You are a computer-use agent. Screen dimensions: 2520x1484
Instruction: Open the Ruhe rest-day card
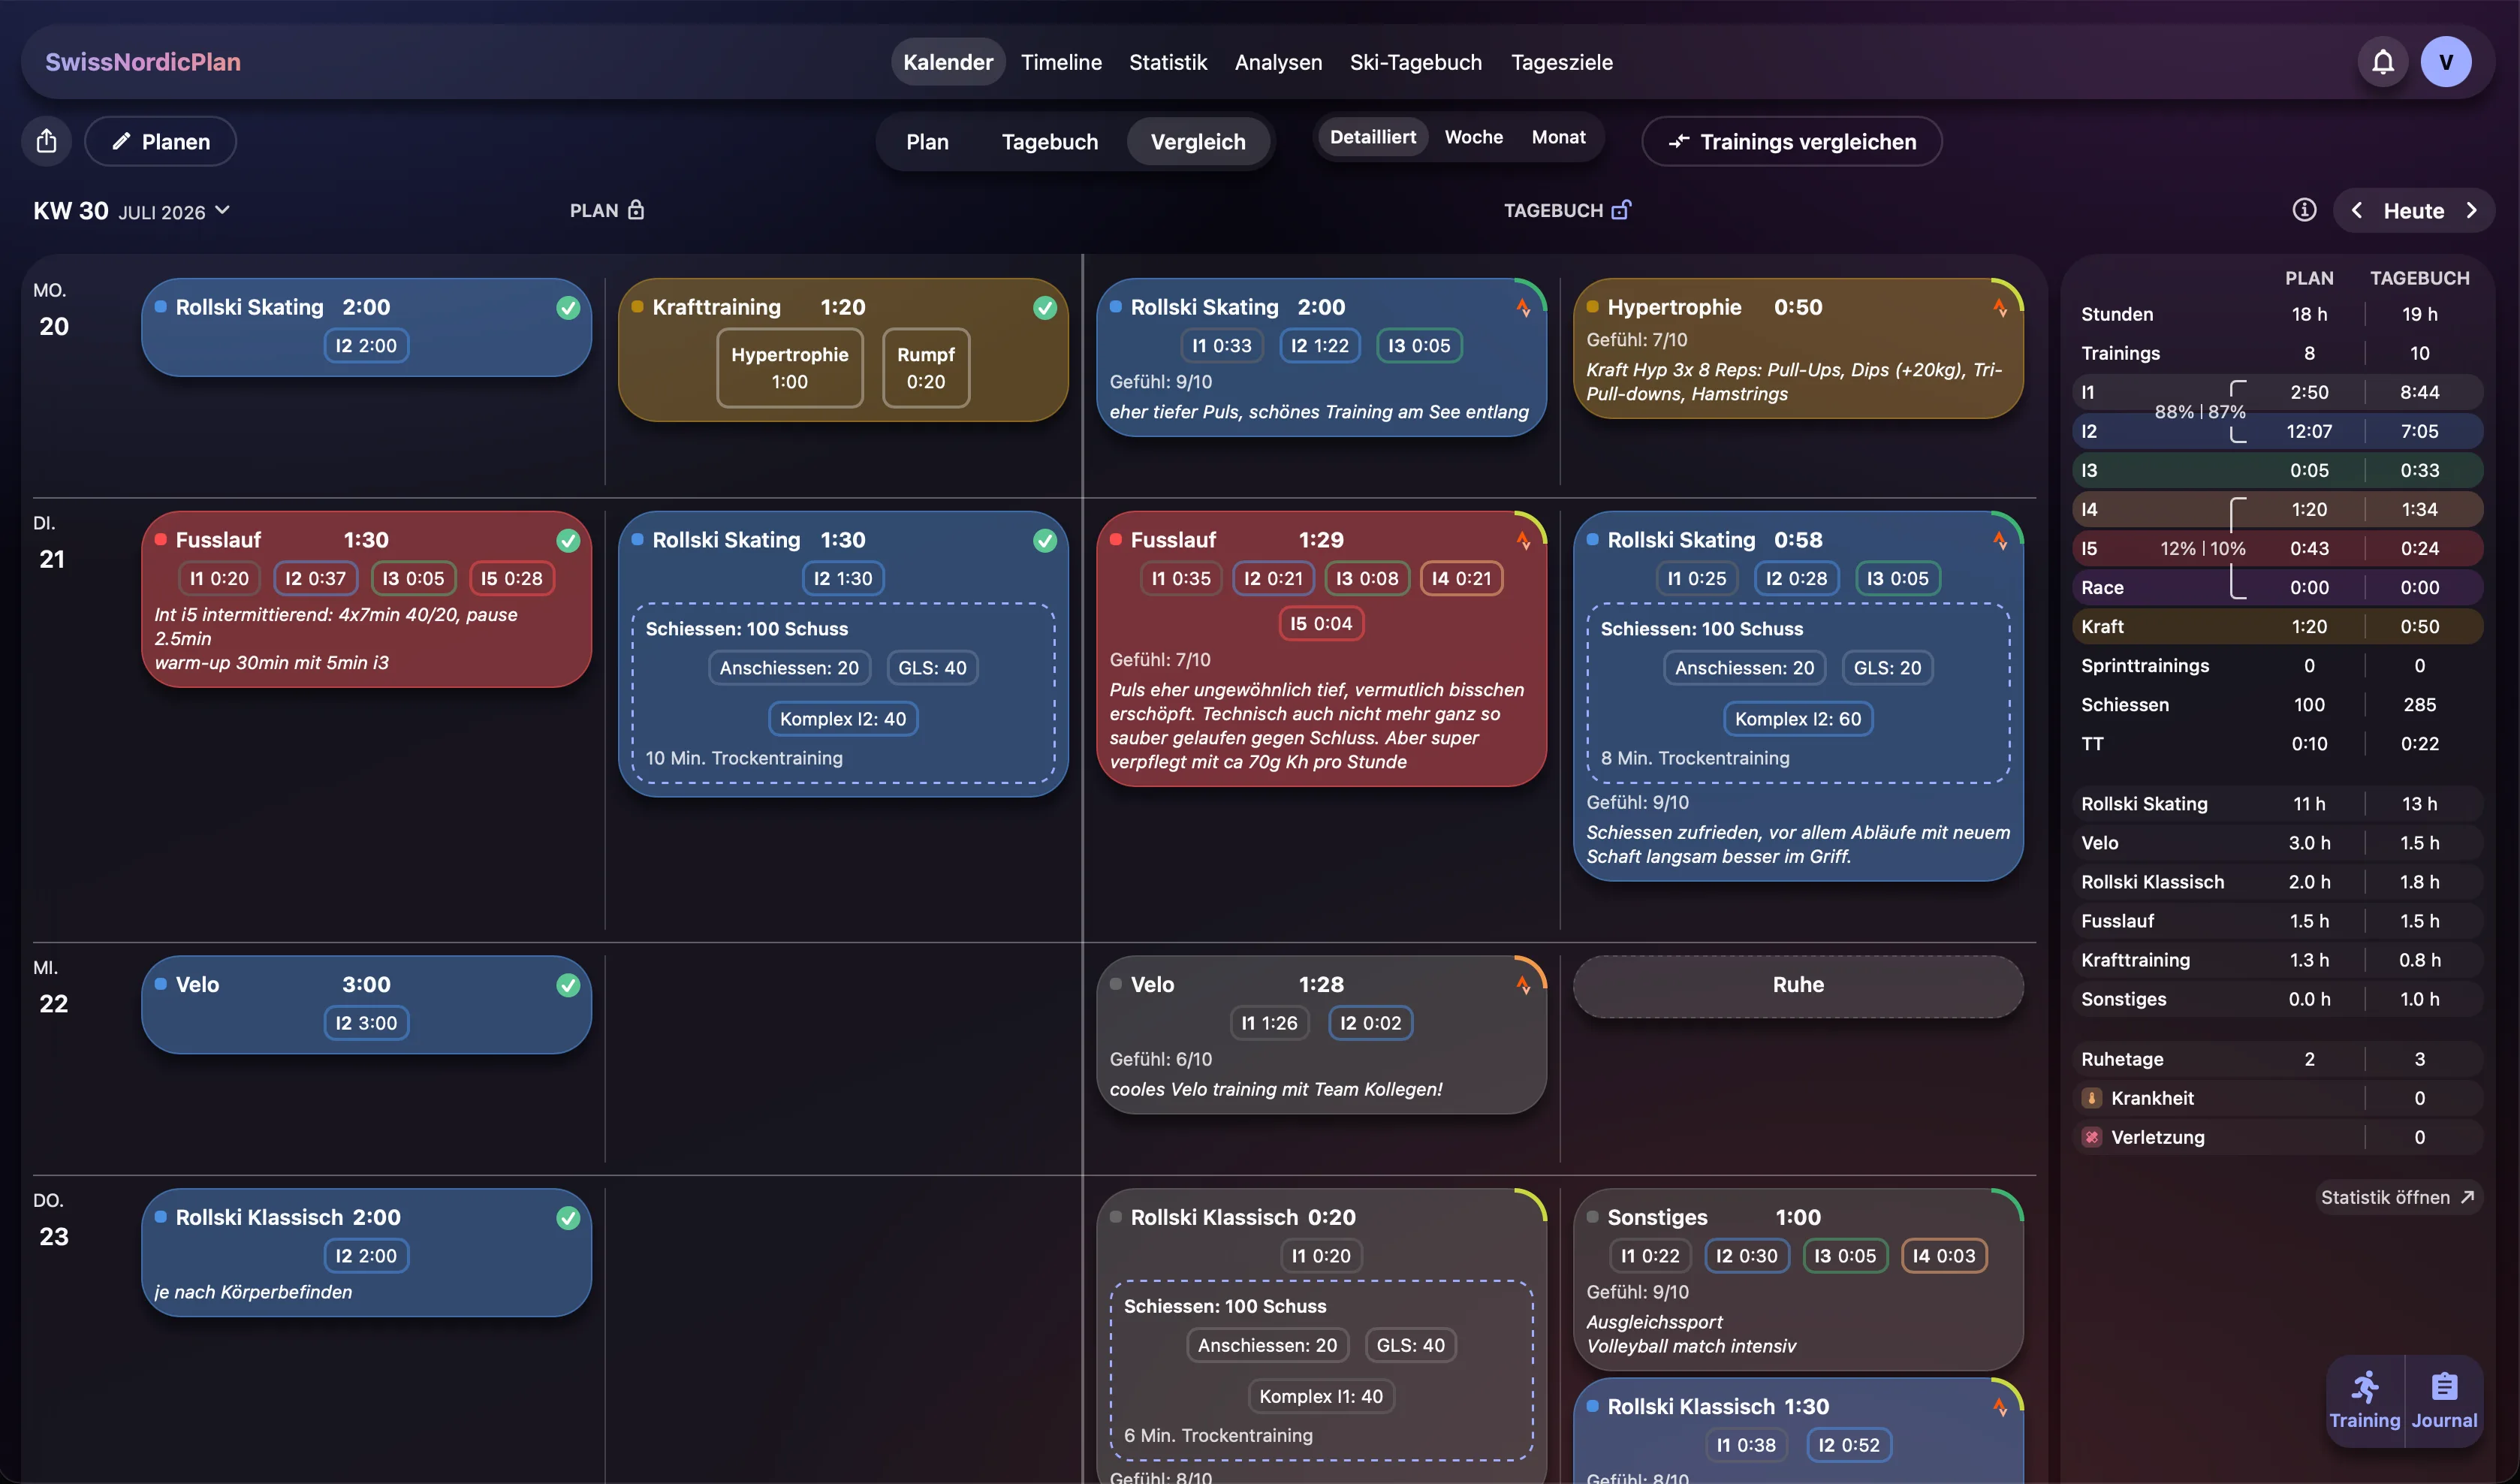click(x=1797, y=985)
